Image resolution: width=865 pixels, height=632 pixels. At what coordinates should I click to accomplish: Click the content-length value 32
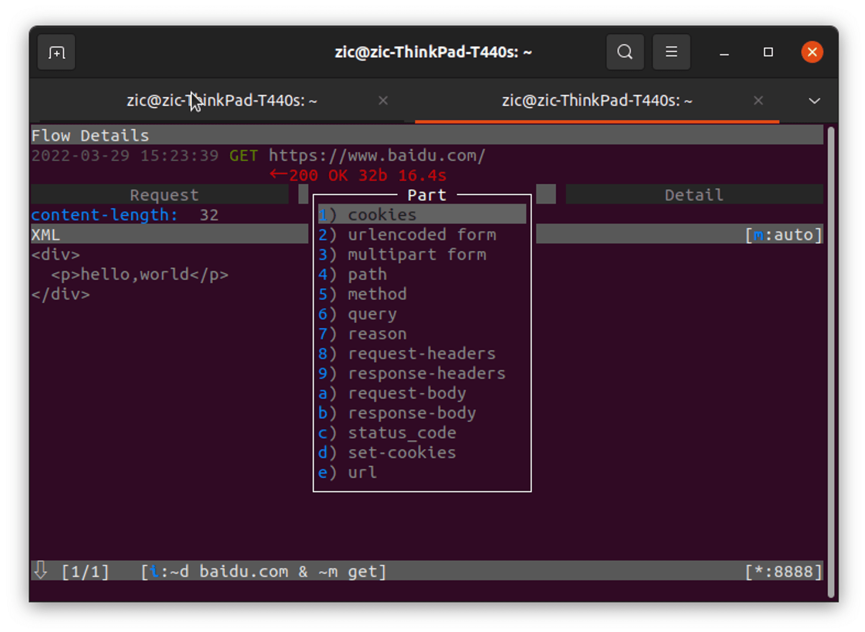pyautogui.click(x=209, y=215)
